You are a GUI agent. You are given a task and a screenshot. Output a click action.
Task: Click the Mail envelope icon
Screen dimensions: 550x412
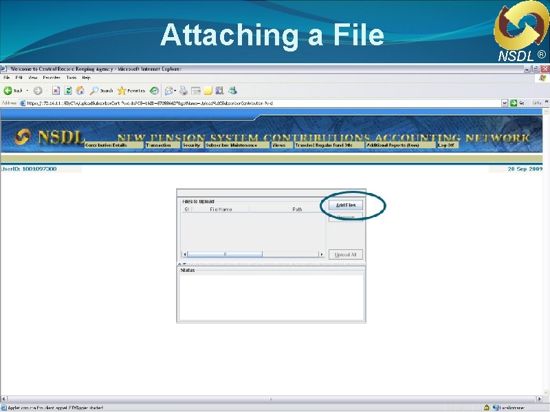click(x=168, y=91)
